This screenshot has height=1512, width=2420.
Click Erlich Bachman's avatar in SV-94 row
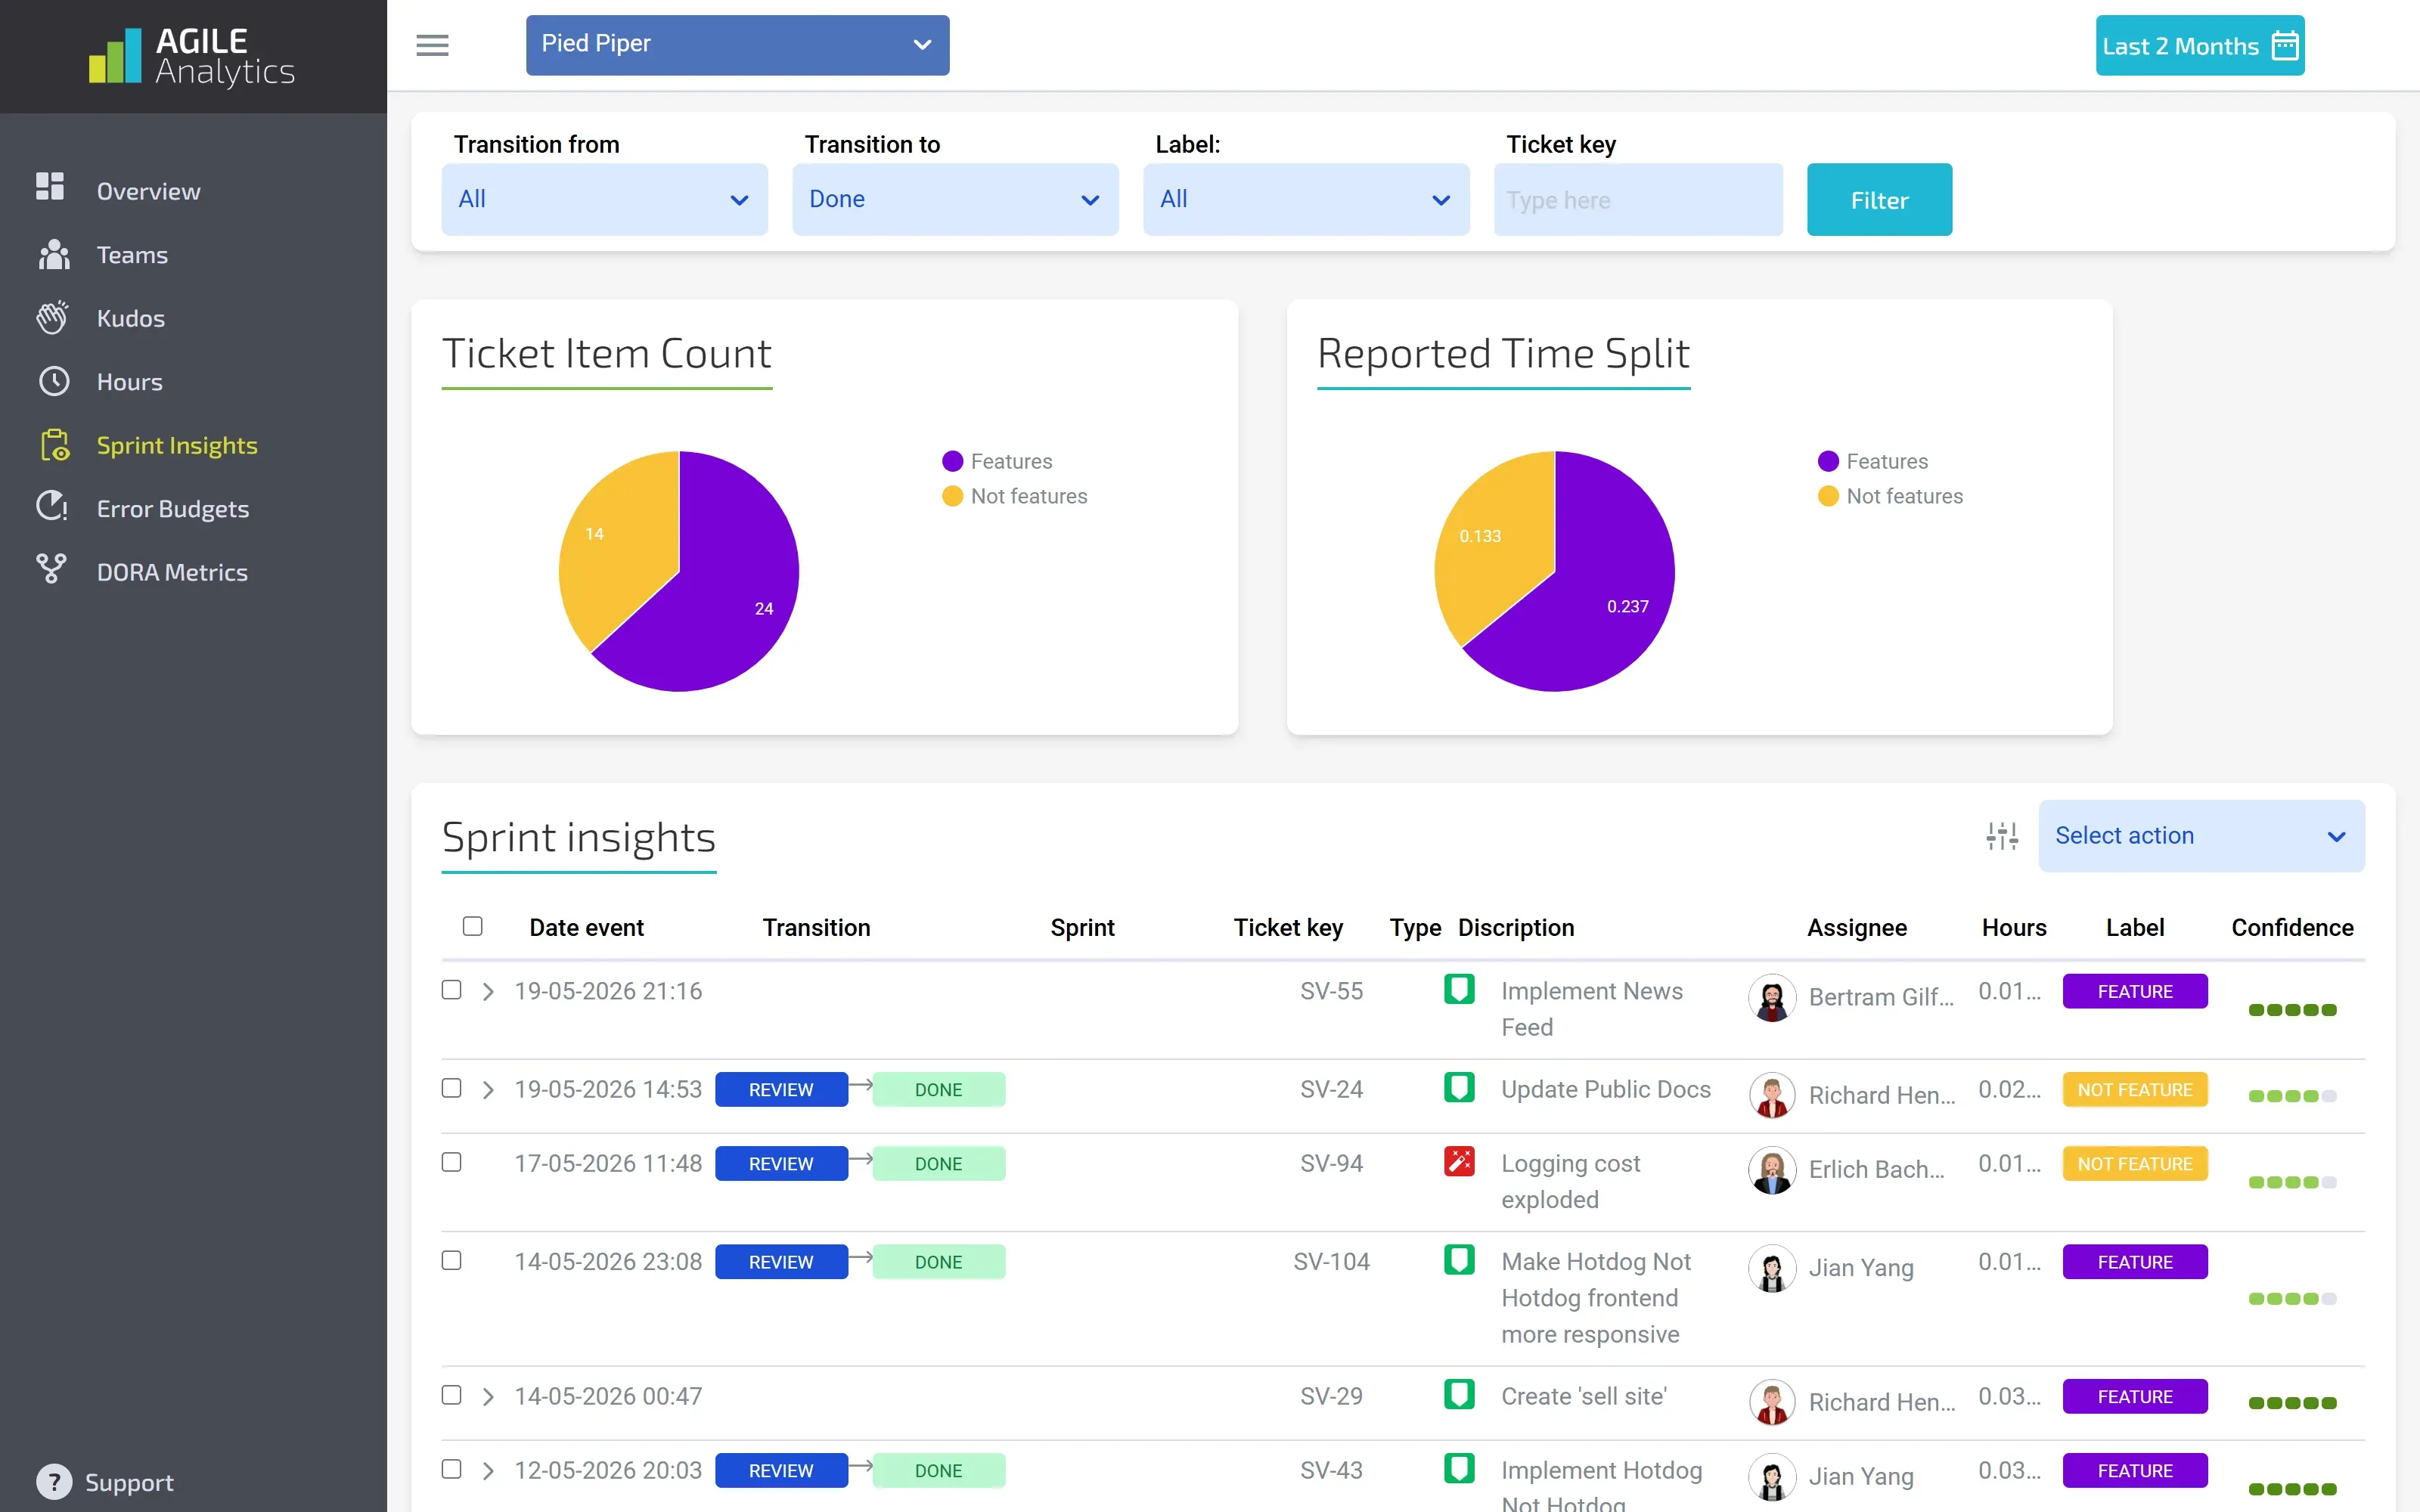point(1772,1169)
